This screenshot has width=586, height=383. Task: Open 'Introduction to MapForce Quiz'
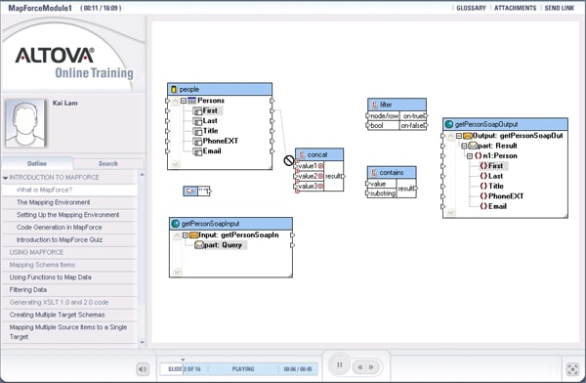click(69, 239)
